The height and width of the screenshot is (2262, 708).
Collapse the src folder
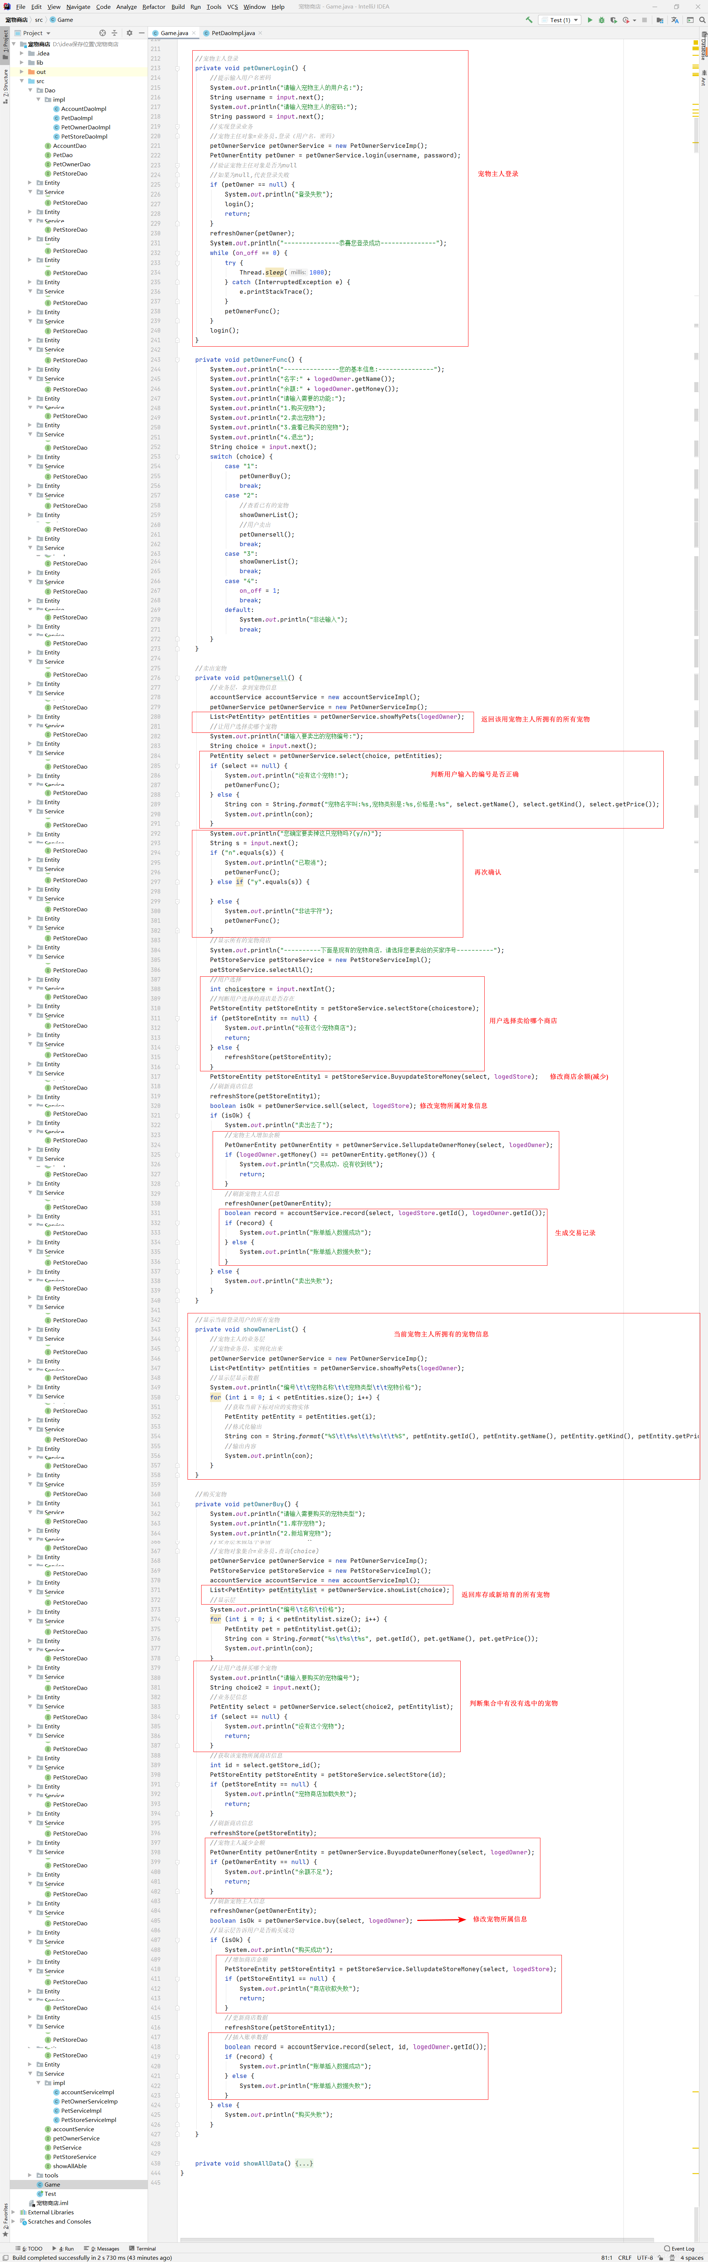point(22,81)
